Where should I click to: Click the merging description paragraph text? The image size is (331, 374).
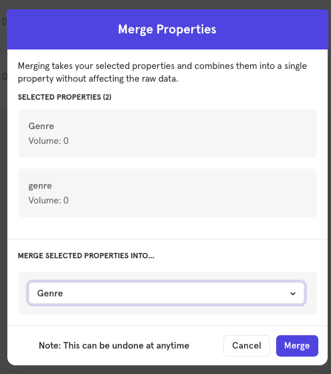tap(162, 72)
